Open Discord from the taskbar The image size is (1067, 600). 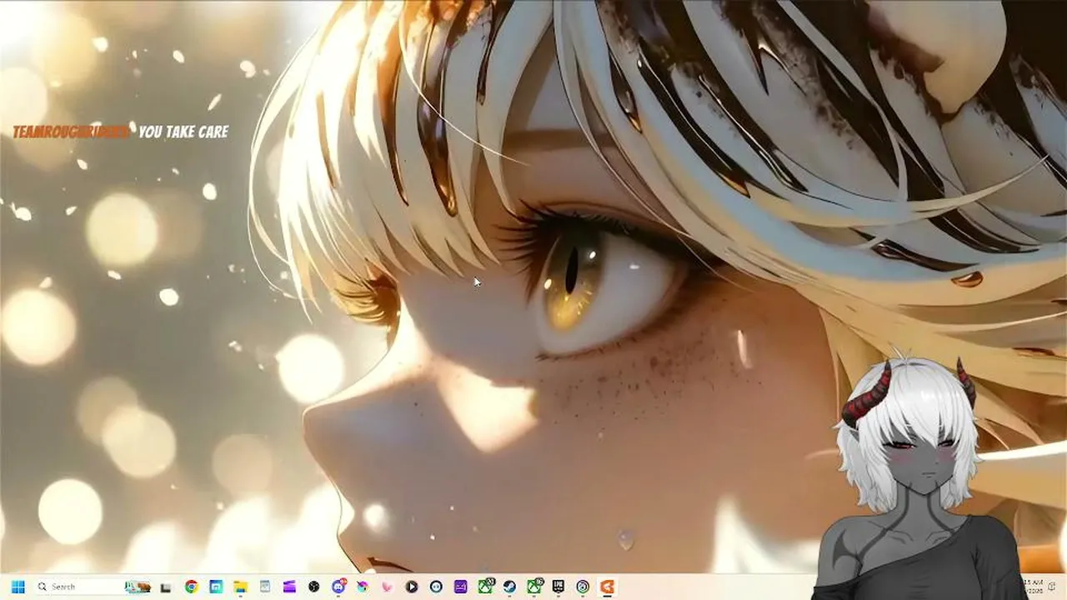pos(338,587)
